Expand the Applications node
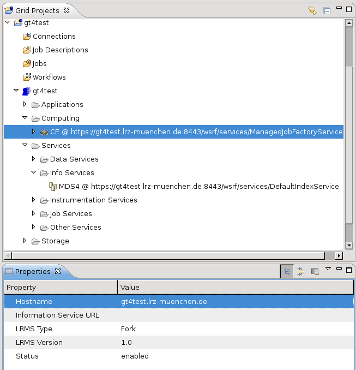Image resolution: width=356 pixels, height=370 pixels. coord(25,104)
